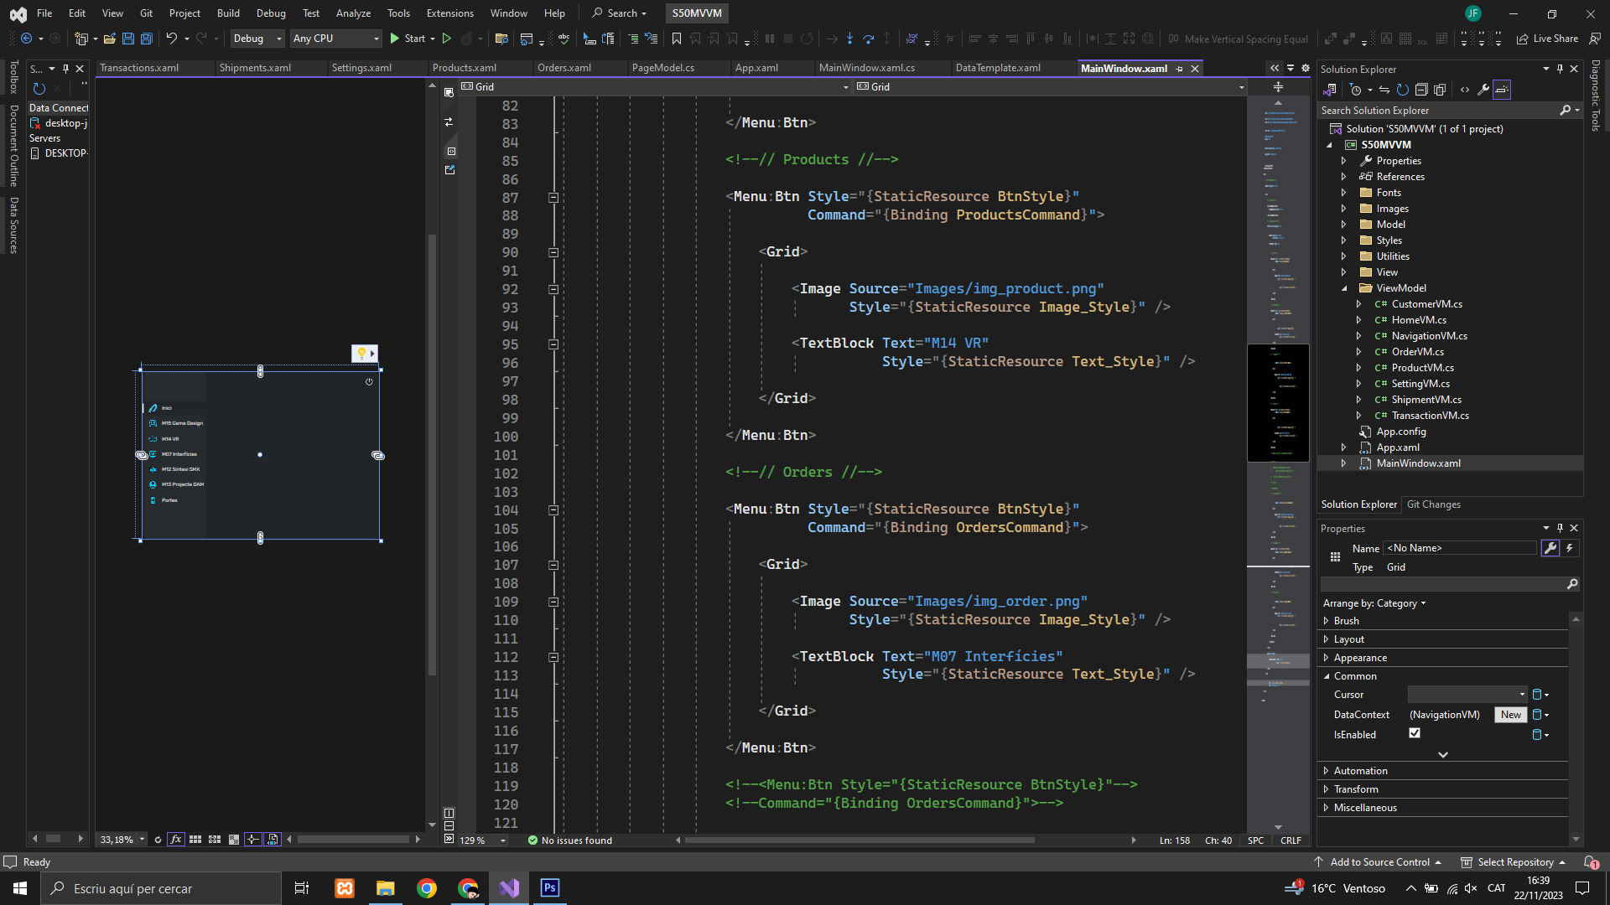Uncheck the IsEnabled checkbox

click(1415, 733)
